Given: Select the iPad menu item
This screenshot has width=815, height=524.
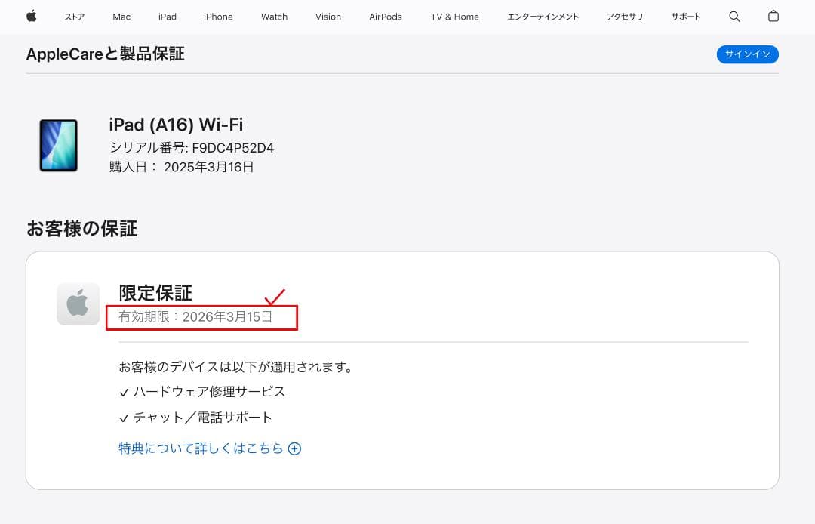Looking at the screenshot, I should (x=167, y=17).
